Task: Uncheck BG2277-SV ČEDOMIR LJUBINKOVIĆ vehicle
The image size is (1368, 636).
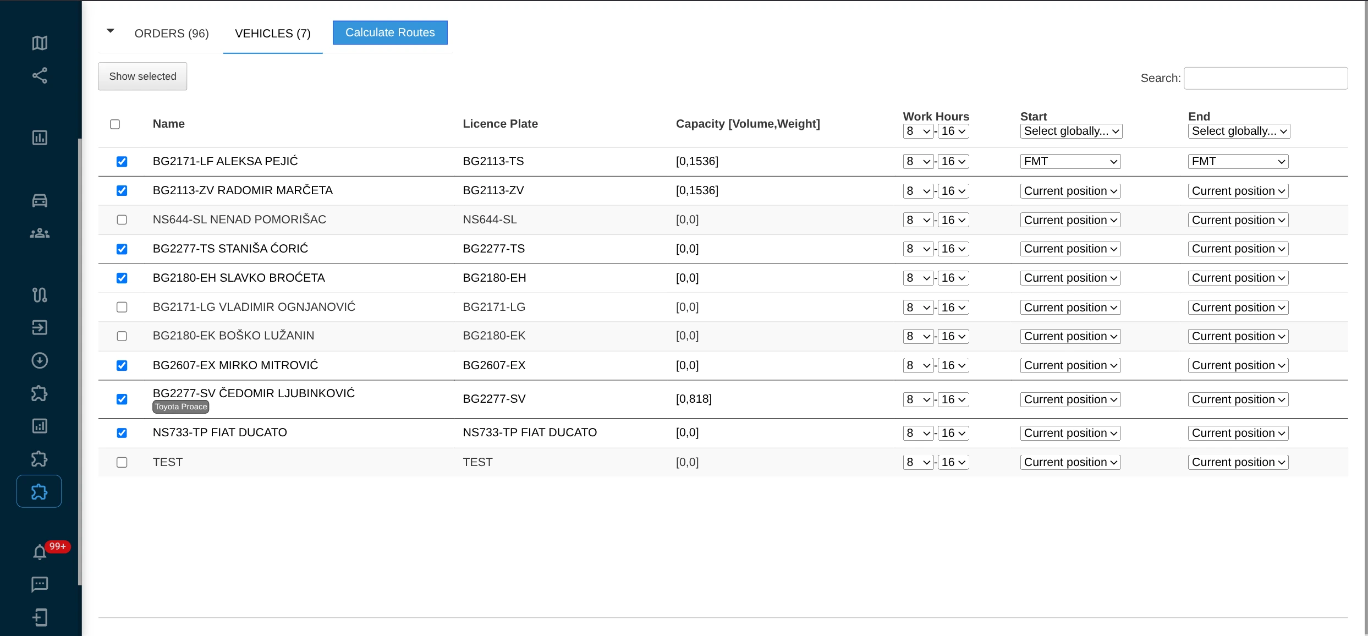Action: point(122,399)
